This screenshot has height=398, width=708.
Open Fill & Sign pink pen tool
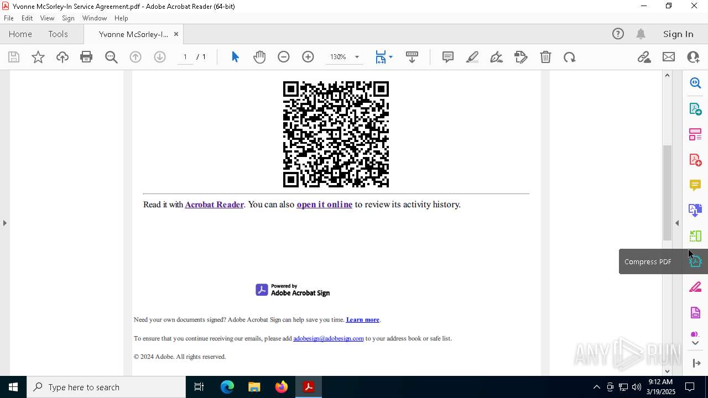[x=695, y=287]
